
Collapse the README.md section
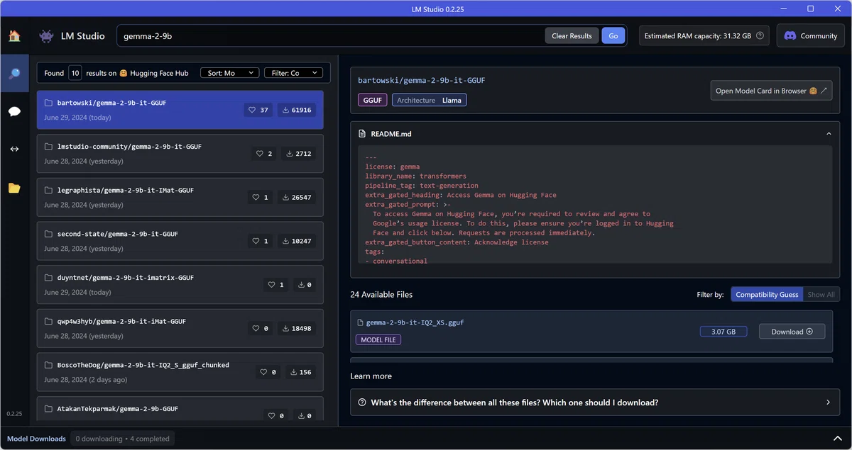(x=828, y=133)
